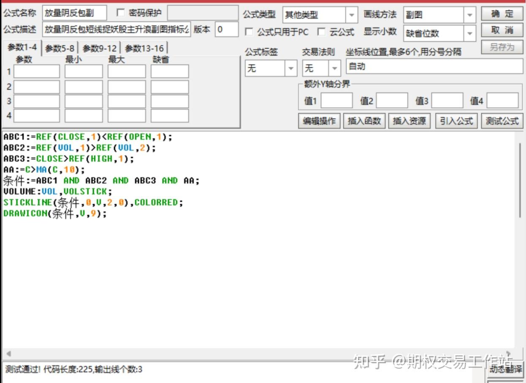Click the 值3 input field
Viewport: 526px width, 383px height.
[x=447, y=101]
